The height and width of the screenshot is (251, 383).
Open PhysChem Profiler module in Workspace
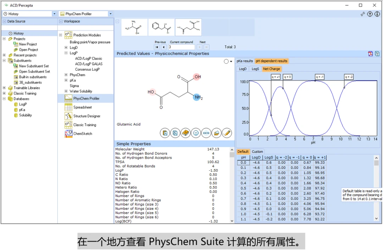86,99
